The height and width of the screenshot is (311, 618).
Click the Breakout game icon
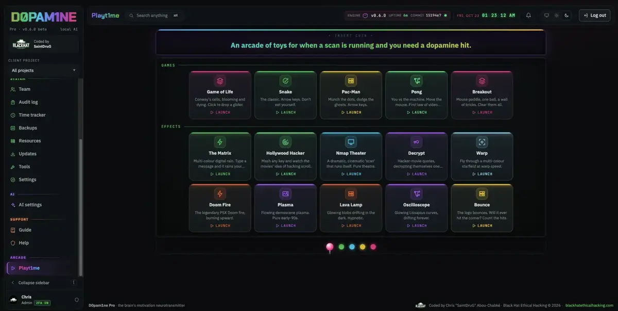[x=482, y=81]
